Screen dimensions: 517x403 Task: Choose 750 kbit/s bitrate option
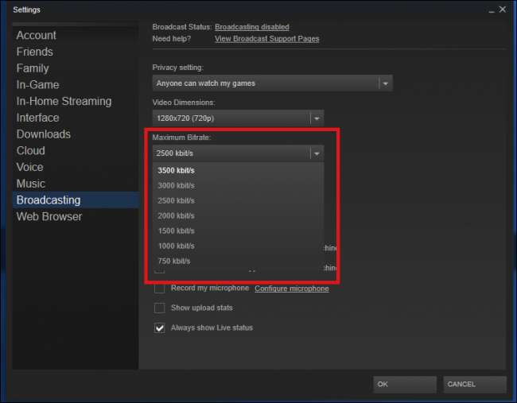pyautogui.click(x=238, y=262)
